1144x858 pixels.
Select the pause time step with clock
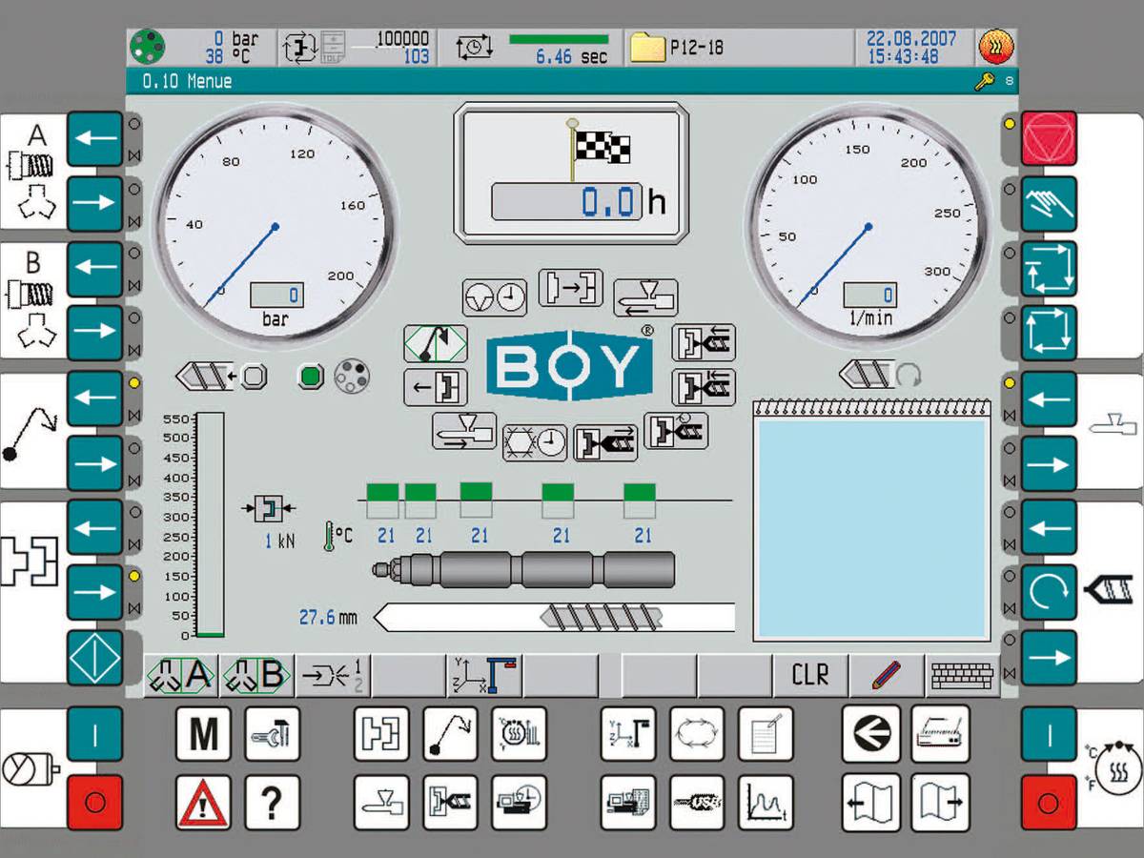(494, 297)
